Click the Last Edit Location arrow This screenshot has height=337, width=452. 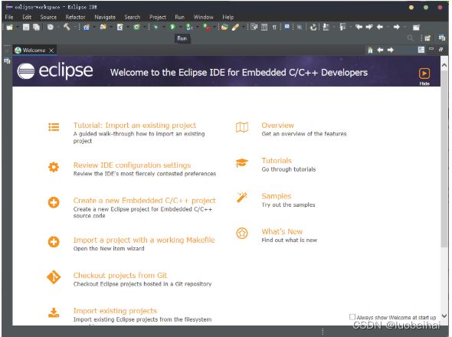tap(359, 27)
